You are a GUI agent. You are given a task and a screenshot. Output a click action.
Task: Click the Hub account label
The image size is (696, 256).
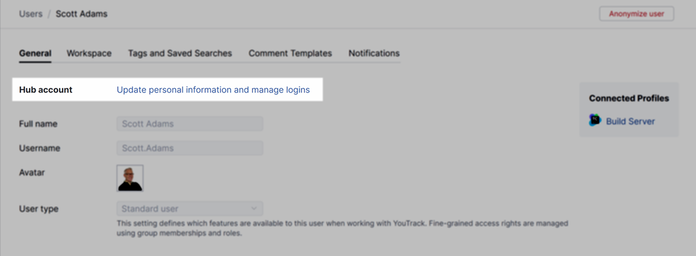pos(45,89)
